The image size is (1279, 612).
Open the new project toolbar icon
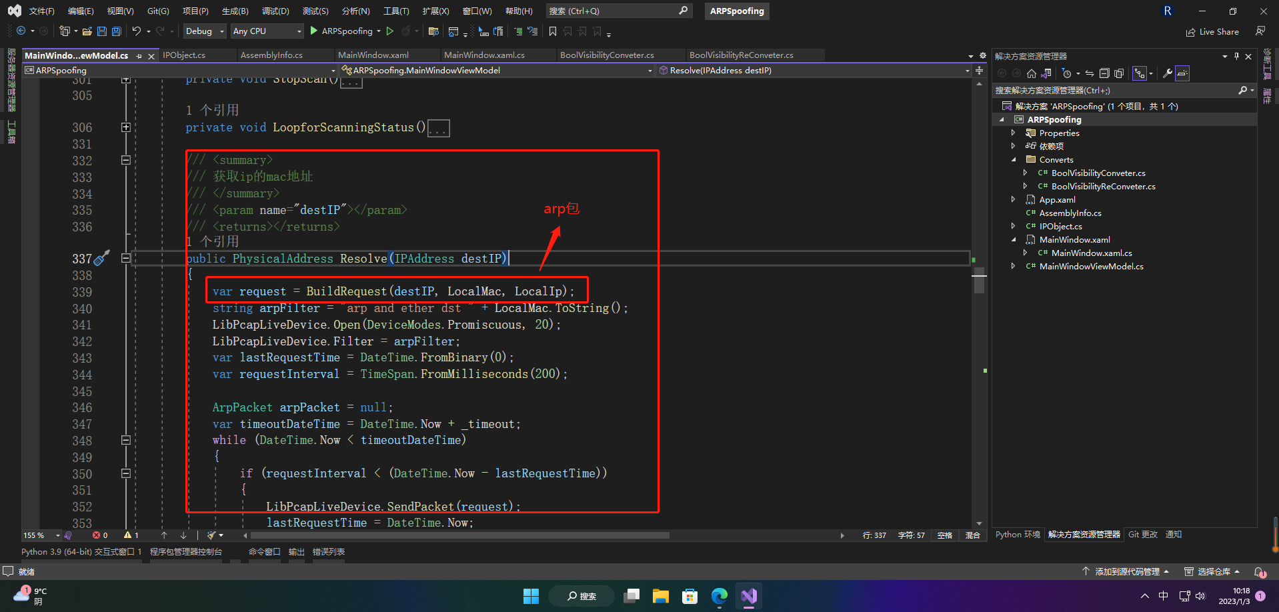(64, 31)
